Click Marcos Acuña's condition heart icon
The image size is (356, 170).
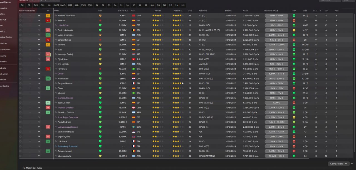(100, 156)
